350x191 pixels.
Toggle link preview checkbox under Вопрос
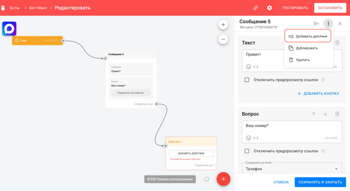[x=247, y=151]
